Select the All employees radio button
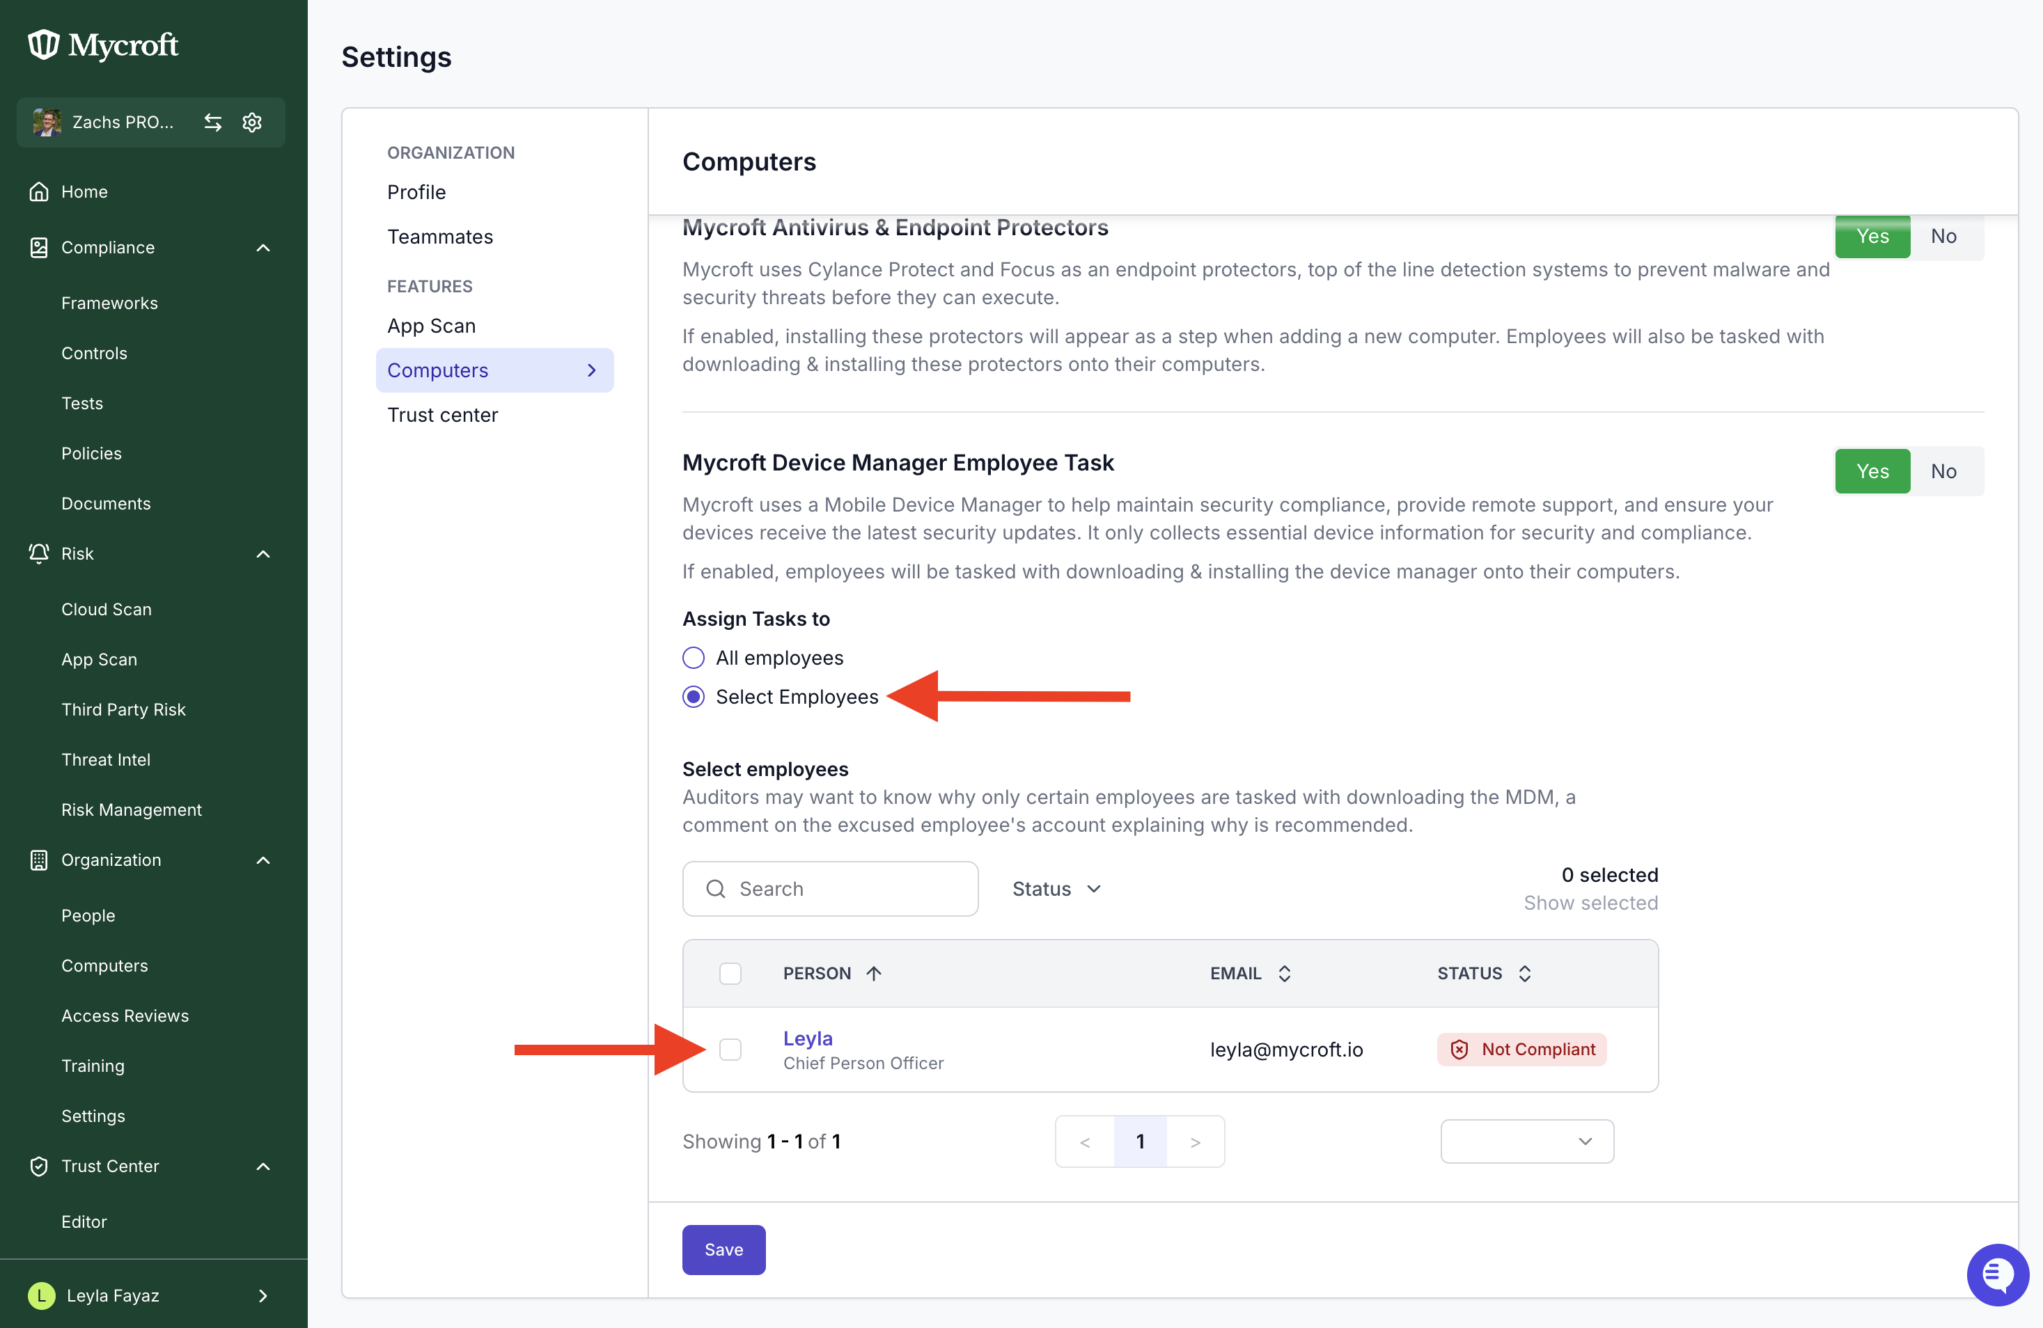2043x1328 pixels. (694, 658)
